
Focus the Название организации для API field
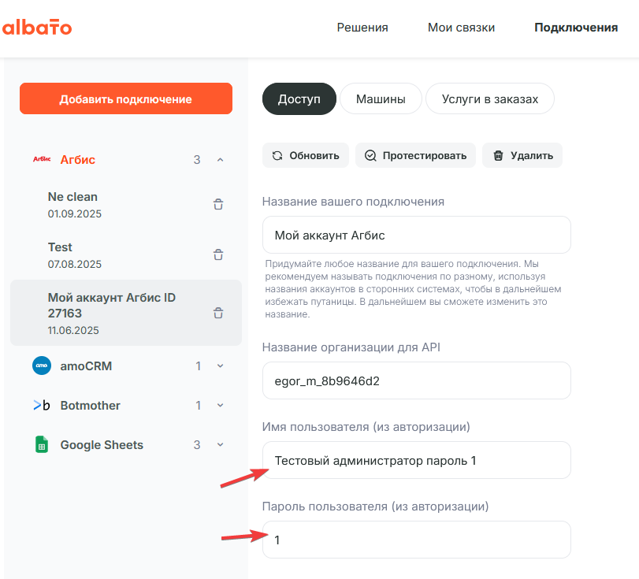pos(417,380)
